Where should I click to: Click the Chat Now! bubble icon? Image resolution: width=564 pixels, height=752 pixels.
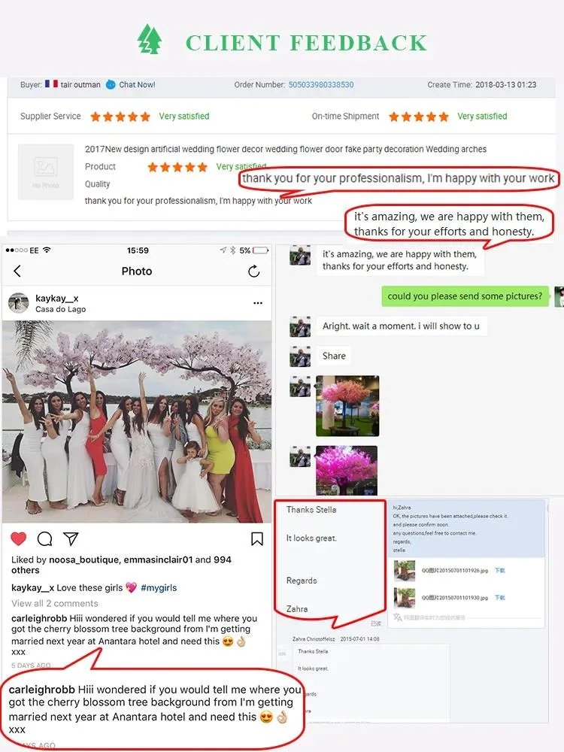tap(111, 84)
